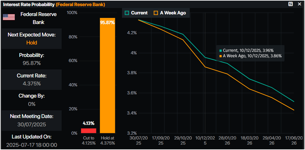The image size is (305, 150).
Task: Click the Next Meeting Date 30/07/2025 value
Action: coord(31,124)
